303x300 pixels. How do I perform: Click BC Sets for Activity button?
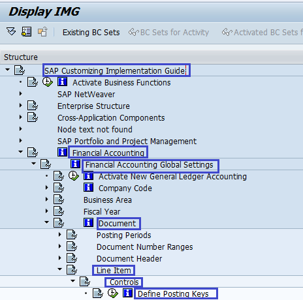click(169, 33)
